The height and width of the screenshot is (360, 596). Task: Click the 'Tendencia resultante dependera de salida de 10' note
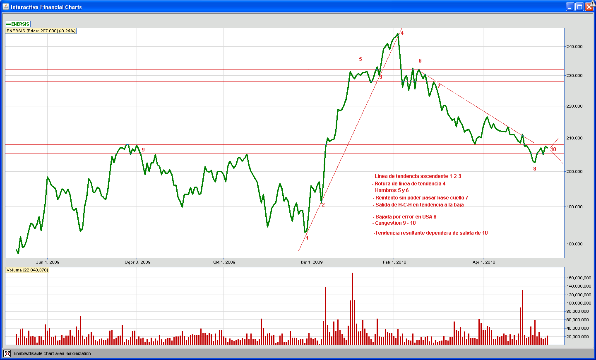(x=431, y=233)
